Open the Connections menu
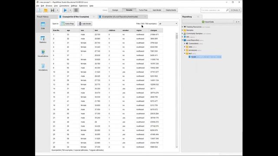The width and height of the screenshot is (278, 156). pyautogui.click(x=64, y=6)
